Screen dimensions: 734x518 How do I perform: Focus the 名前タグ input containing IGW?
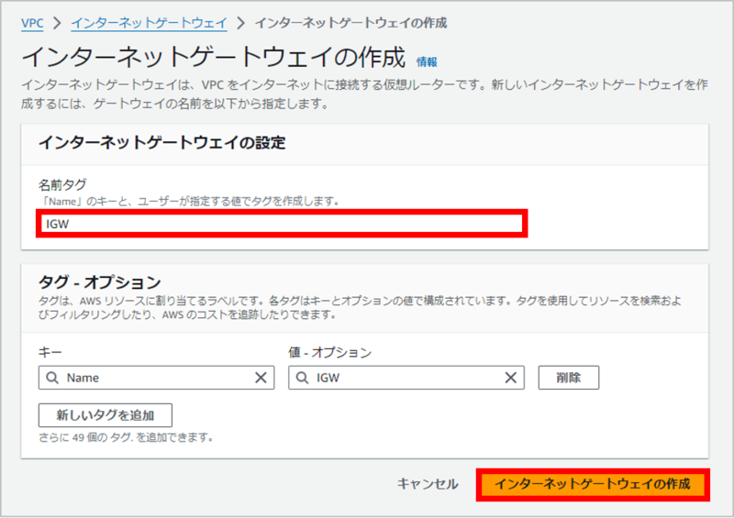[x=282, y=224]
